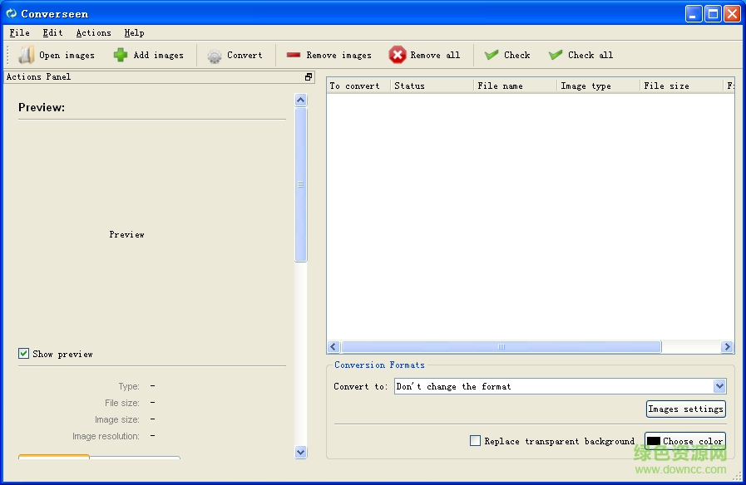The height and width of the screenshot is (485, 746).
Task: Click the Converseen logo in the title bar
Action: 12,13
